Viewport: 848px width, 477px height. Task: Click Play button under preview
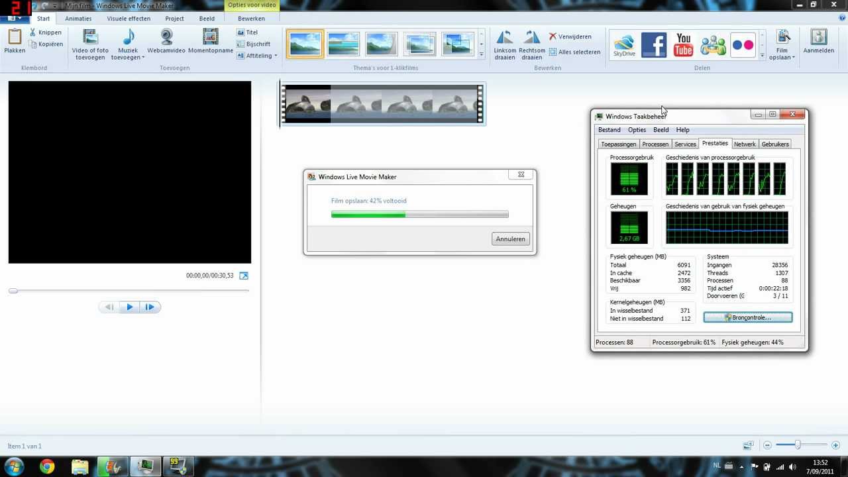pos(130,307)
